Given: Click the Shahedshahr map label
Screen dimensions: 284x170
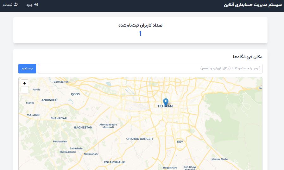Looking at the screenshot, I should [68, 152].
